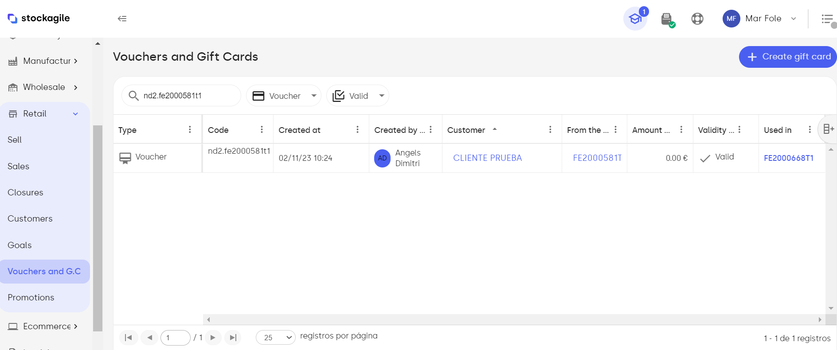The width and height of the screenshot is (837, 350).
Task: Open the clipboard status icon in header
Action: 667,19
